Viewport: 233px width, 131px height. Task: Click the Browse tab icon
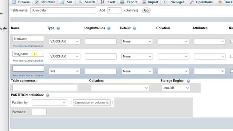pos(14,2)
